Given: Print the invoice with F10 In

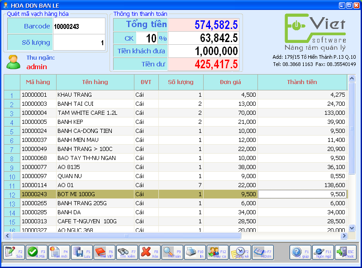Looking at the screenshot, I should pos(195,252).
